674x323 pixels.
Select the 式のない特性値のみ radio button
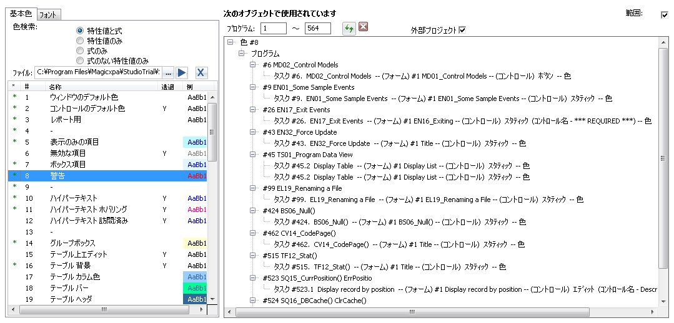pos(79,60)
